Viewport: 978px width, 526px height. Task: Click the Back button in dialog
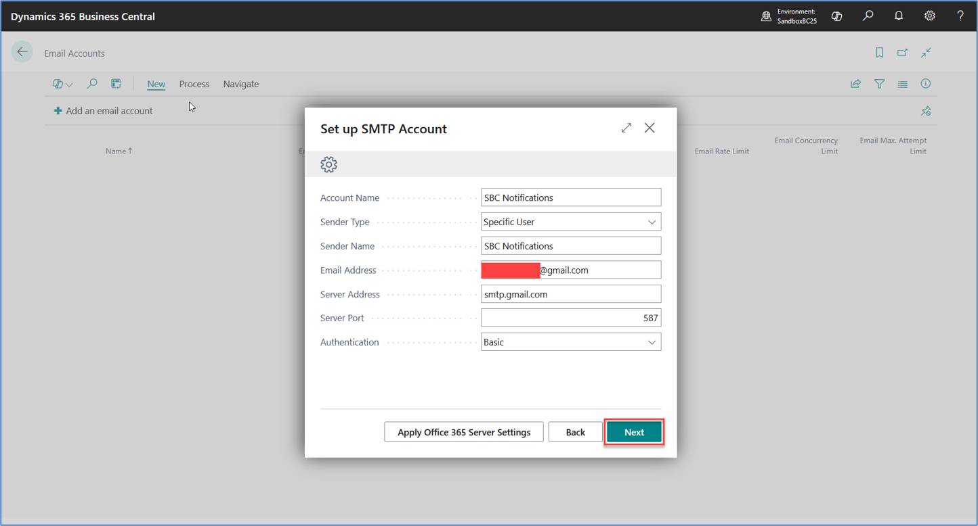[575, 432]
